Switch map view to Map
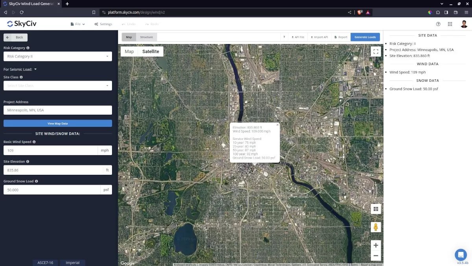Image resolution: width=472 pixels, height=266 pixels. point(129,51)
